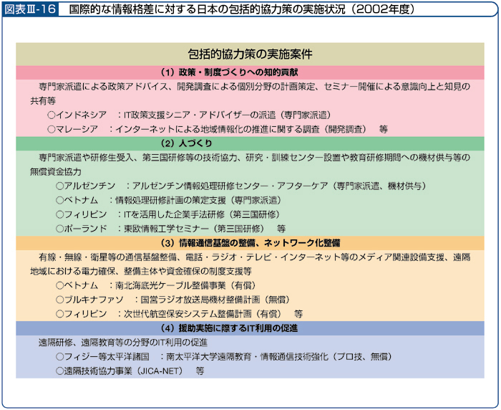Click the description line 遠隔研修、遠隔教育等の分野
The height and width of the screenshot is (410, 501).
(x=123, y=343)
